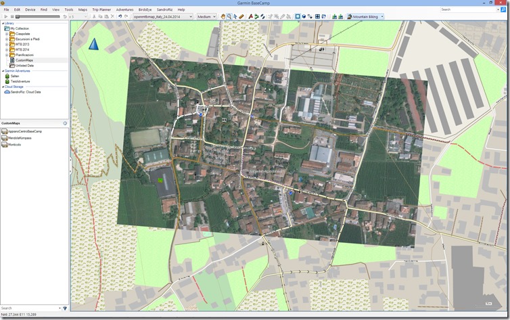Select the New Track tool
This screenshot has height=320, width=510.
(263, 17)
